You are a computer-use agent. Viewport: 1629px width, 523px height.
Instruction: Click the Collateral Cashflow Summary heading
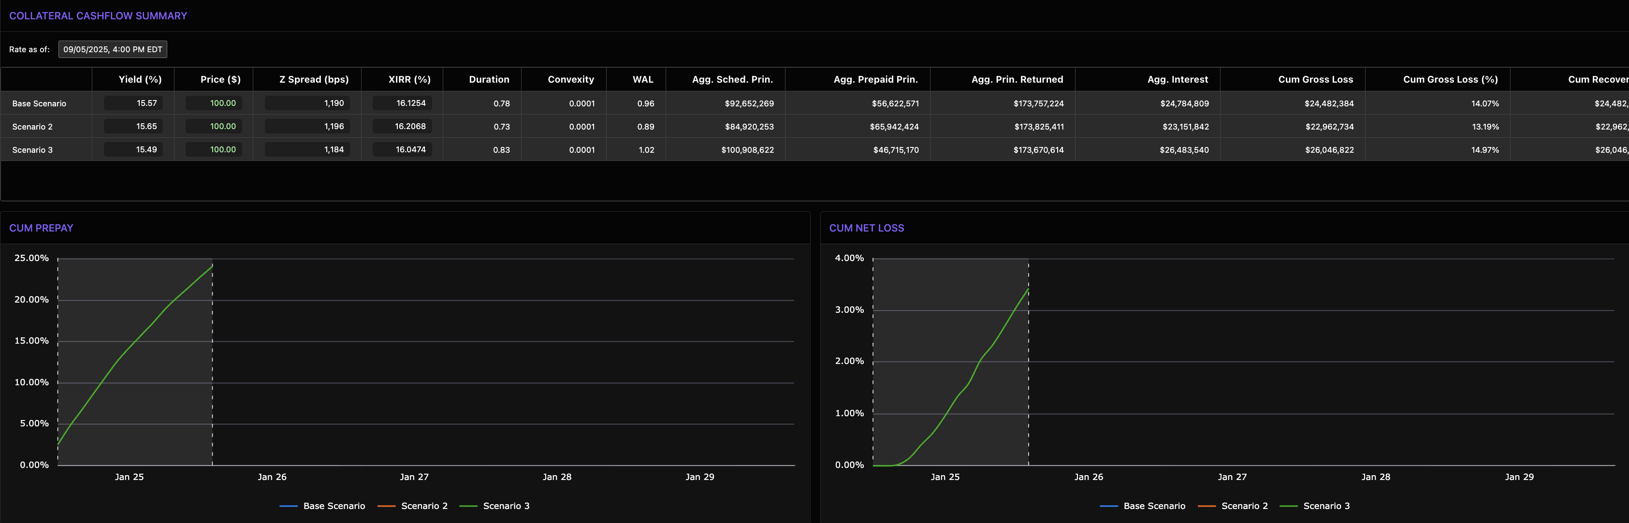click(x=98, y=16)
